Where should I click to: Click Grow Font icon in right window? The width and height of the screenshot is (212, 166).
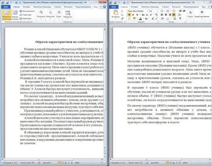(153, 18)
